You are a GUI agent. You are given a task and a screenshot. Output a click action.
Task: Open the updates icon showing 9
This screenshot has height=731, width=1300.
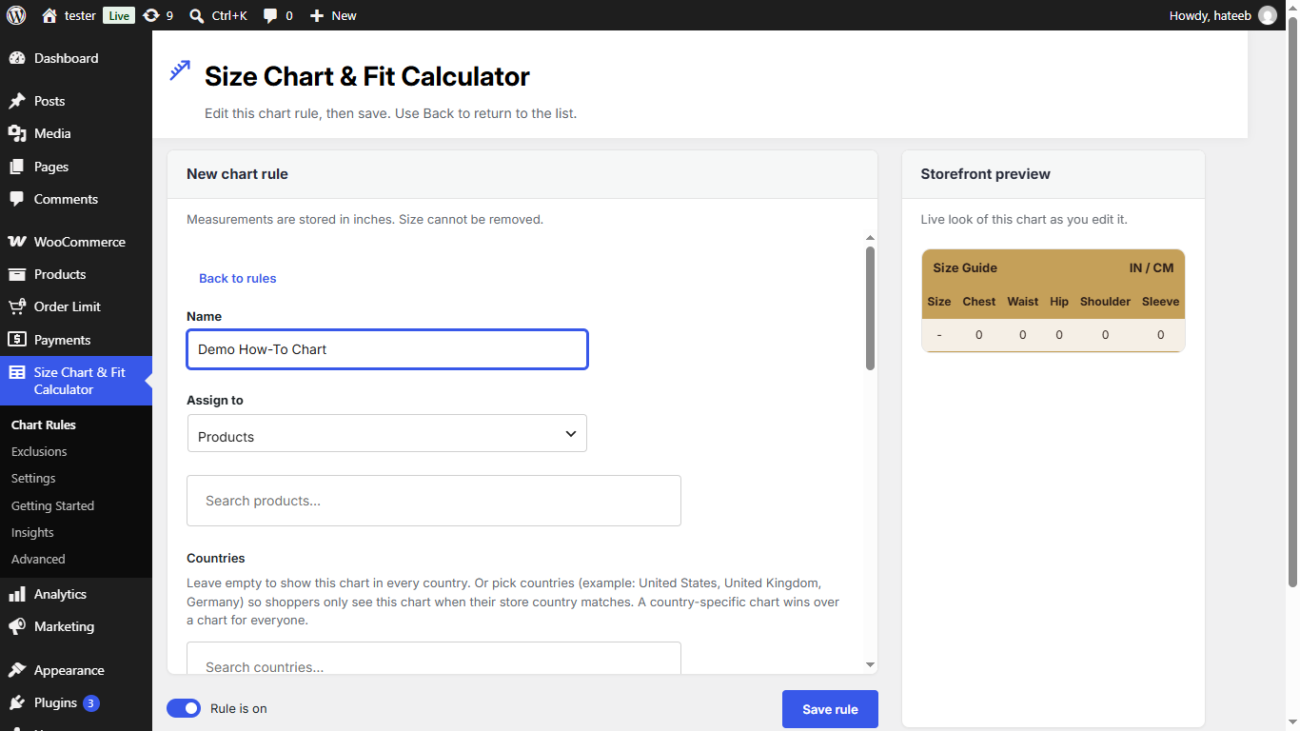point(150,15)
